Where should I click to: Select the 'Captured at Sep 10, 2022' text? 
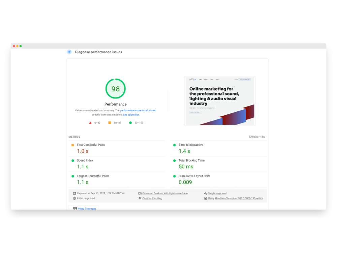pyautogui.click(x=100, y=193)
